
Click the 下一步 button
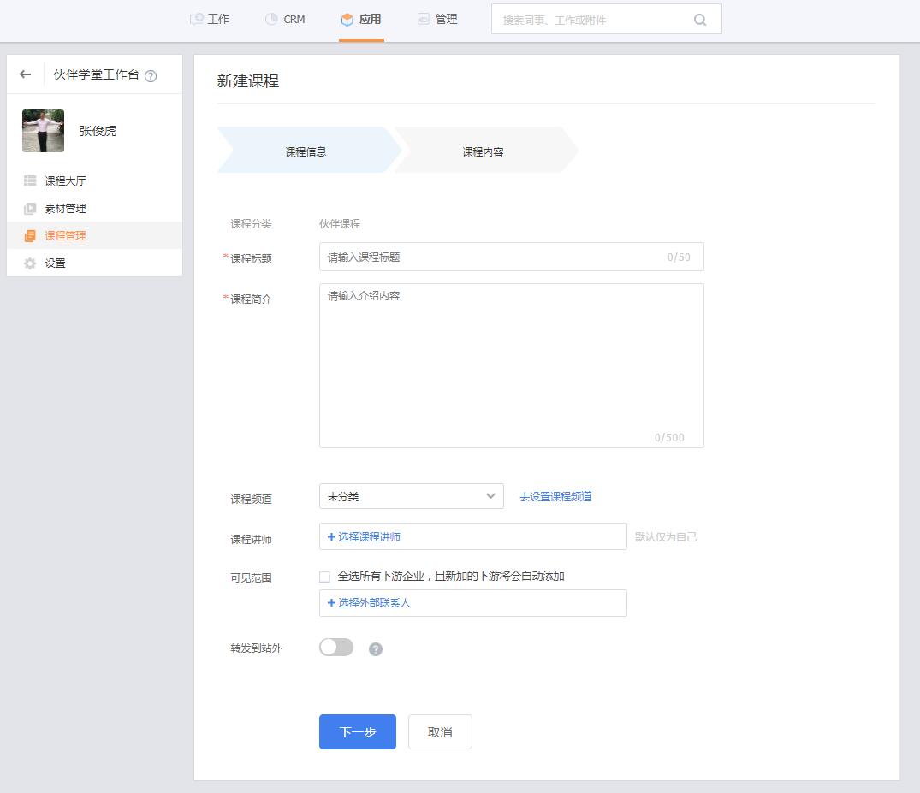tap(357, 732)
